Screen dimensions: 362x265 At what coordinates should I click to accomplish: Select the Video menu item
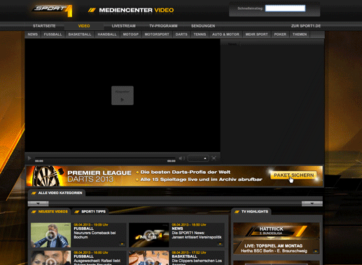pyautogui.click(x=84, y=26)
